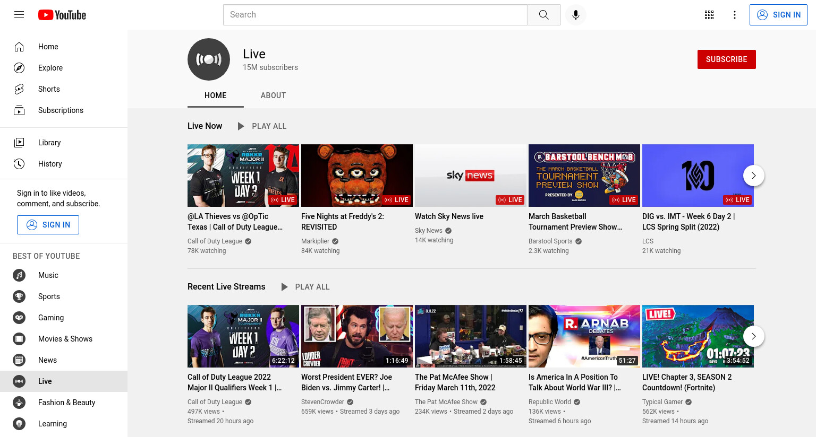Click the Learning lightbulb icon
This screenshot has height=437, width=816.
19,424
